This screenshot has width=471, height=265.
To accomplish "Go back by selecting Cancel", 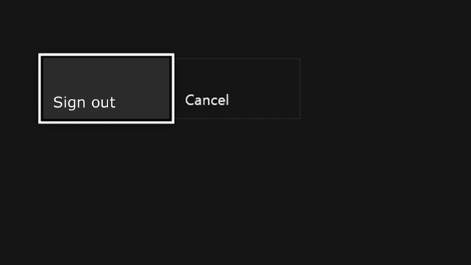I will coord(237,88).
